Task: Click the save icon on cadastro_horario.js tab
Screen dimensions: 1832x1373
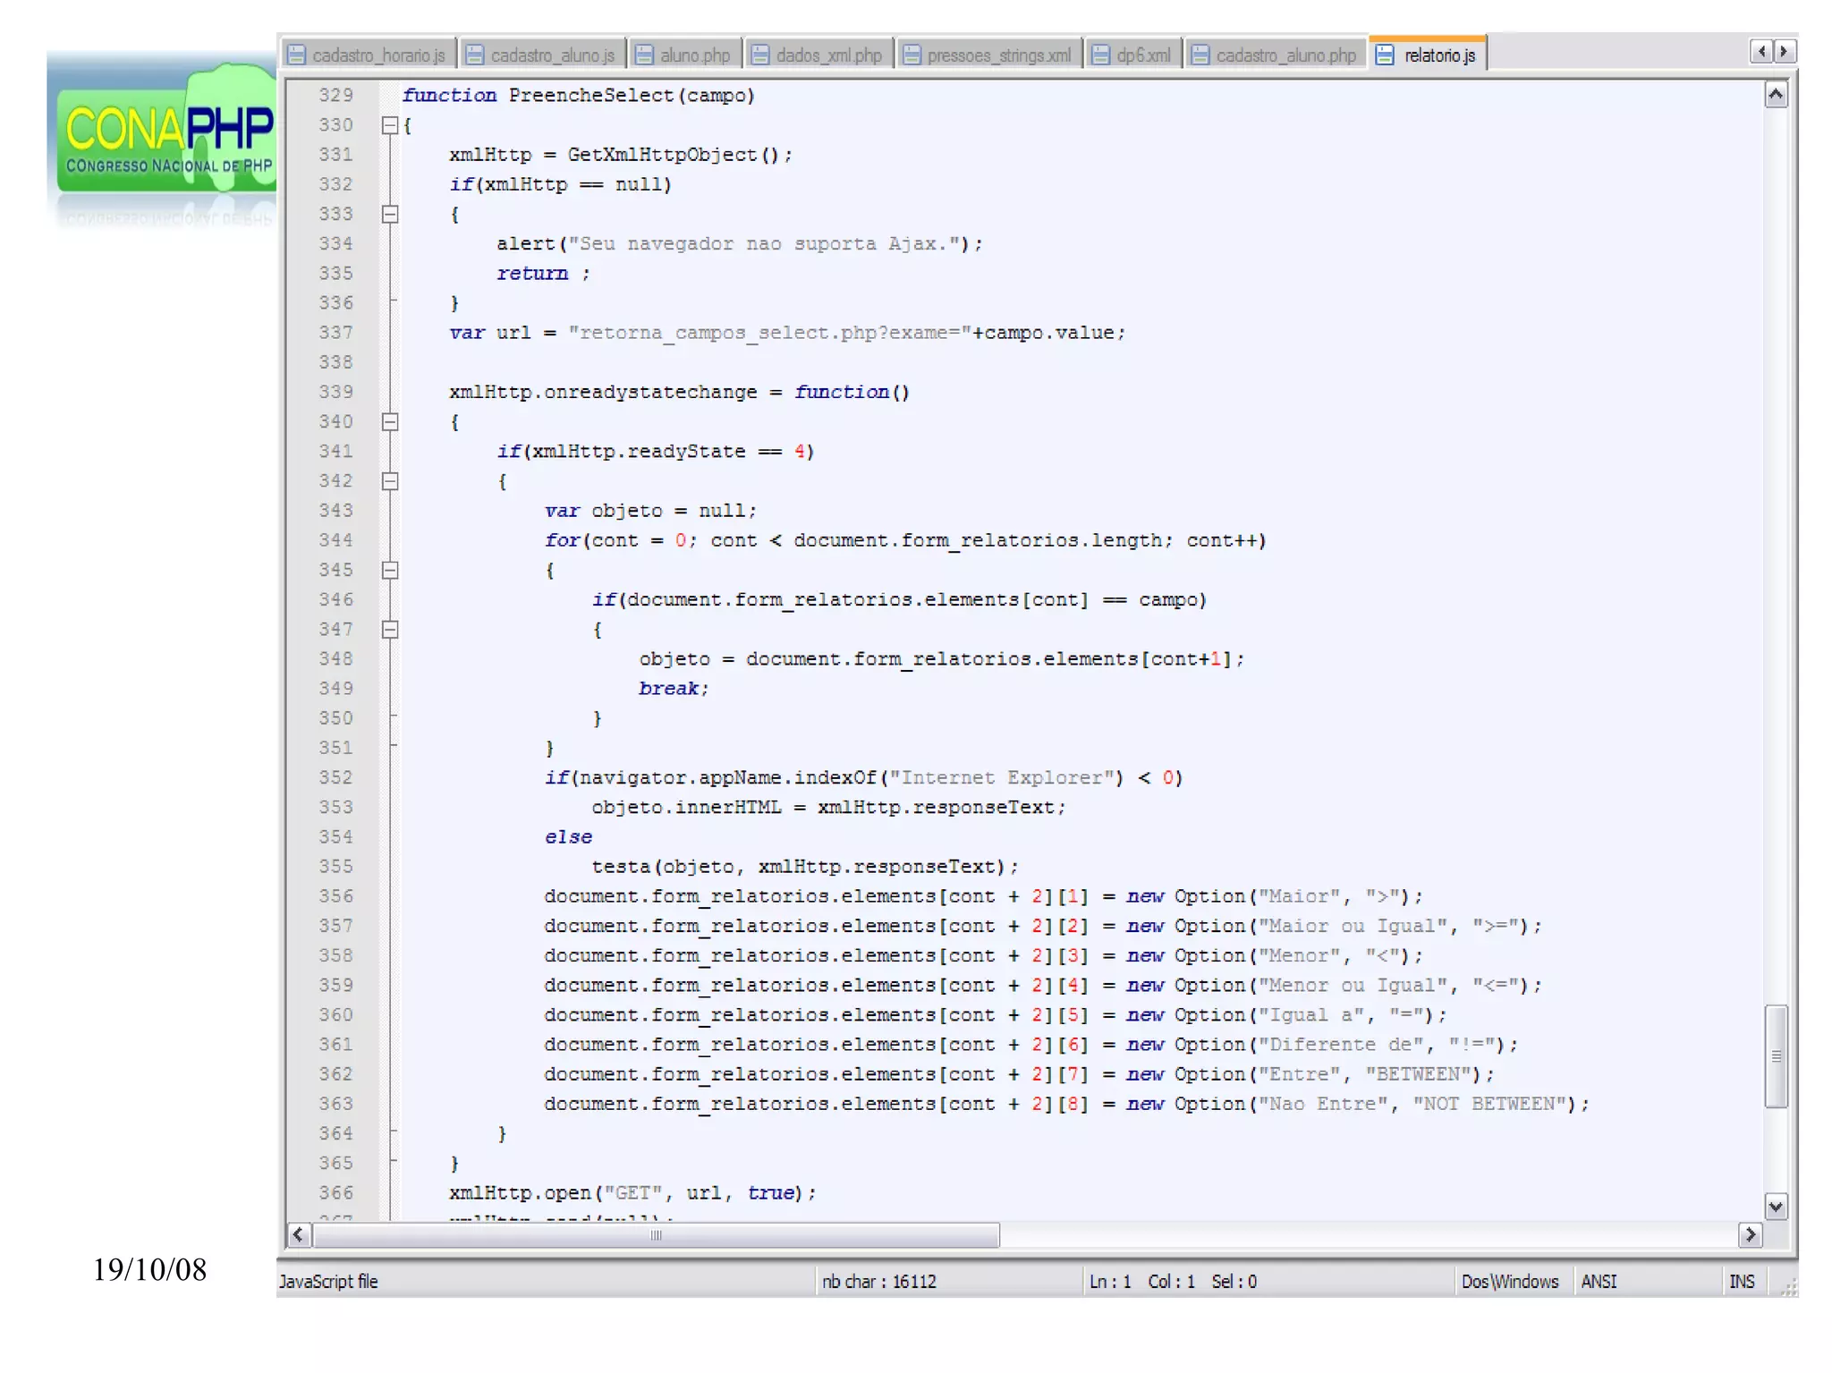Action: click(296, 55)
